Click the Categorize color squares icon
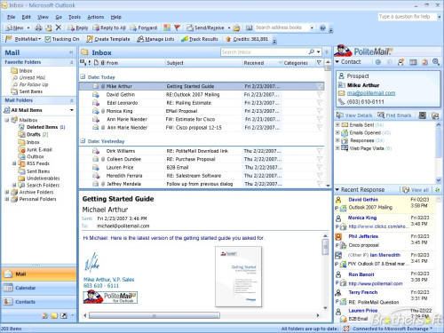This screenshot has width=444, height=333. 167,28
